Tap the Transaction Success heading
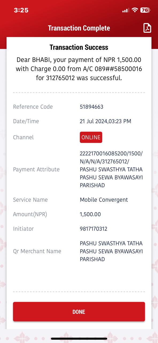158x343 pixels. (x=79, y=47)
